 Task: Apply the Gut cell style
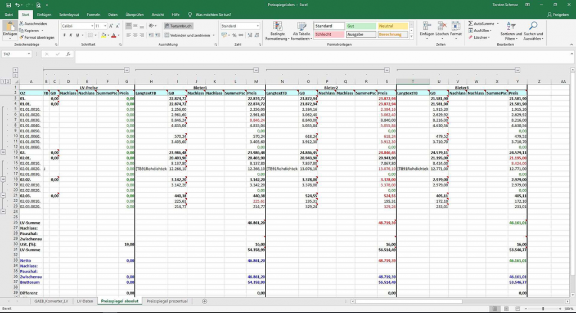[x=361, y=26]
